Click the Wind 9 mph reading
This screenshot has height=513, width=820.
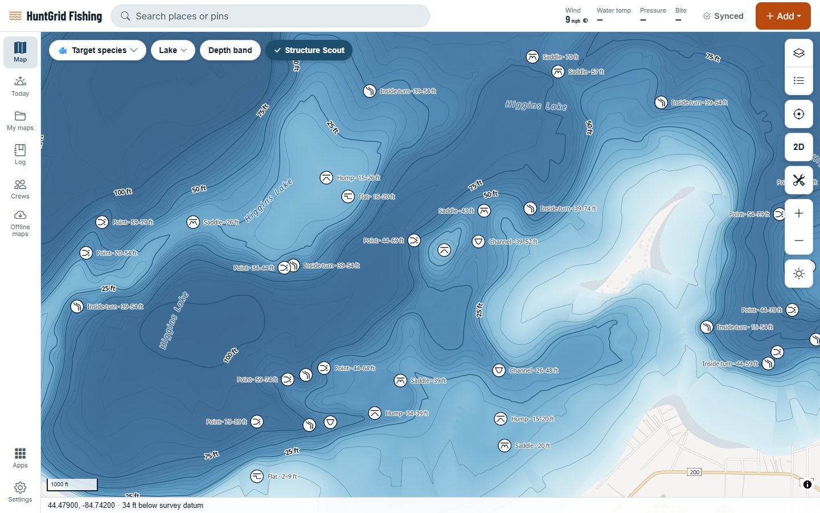(576, 15)
